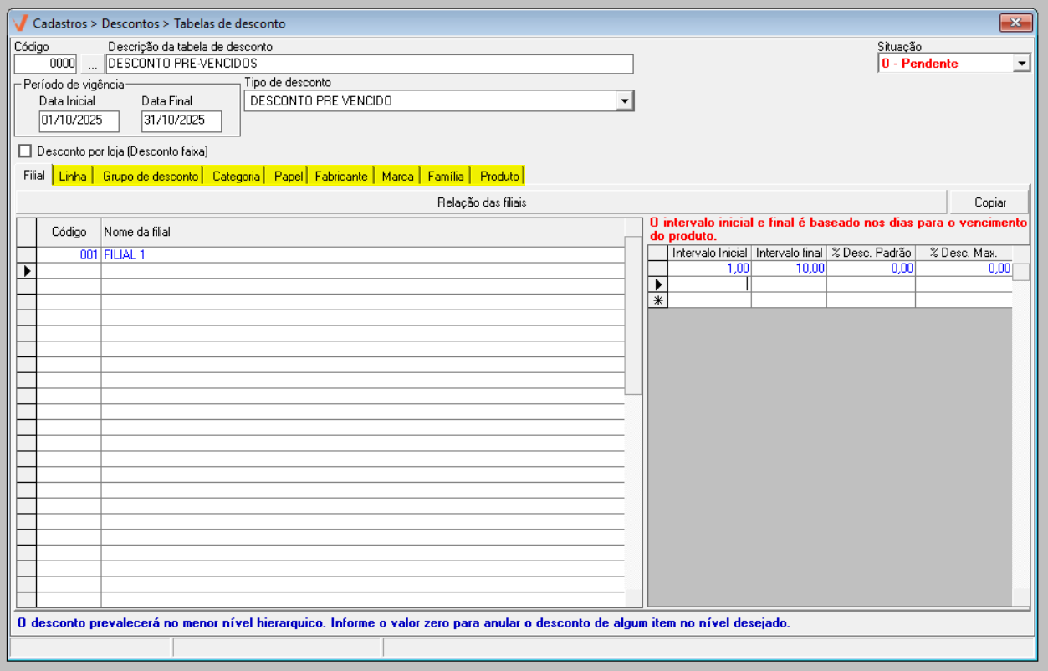Edit the discount table description field
Screen dimensions: 1048x671
pyautogui.click(x=369, y=64)
